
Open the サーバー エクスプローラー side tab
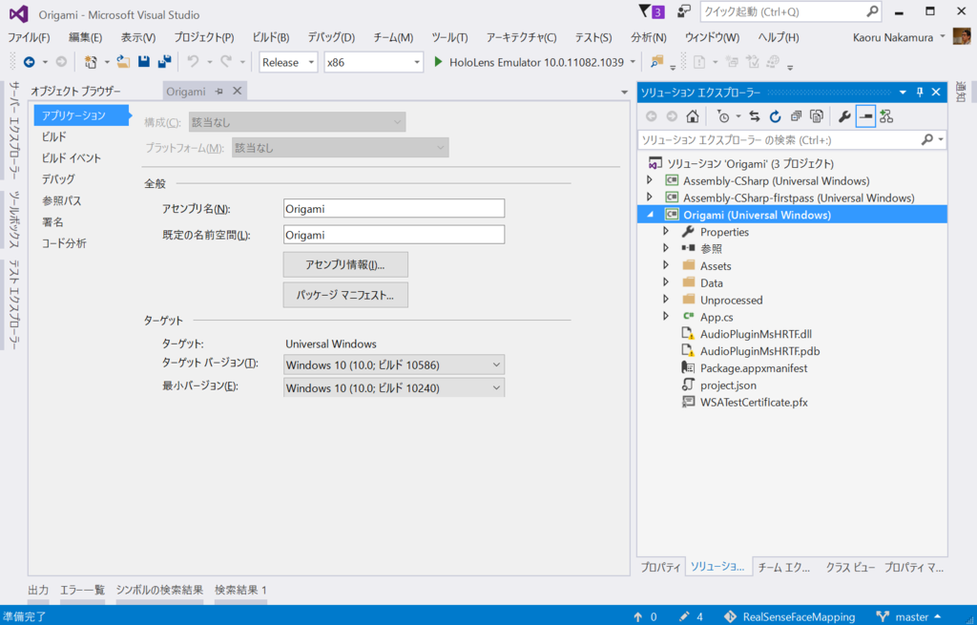13,130
